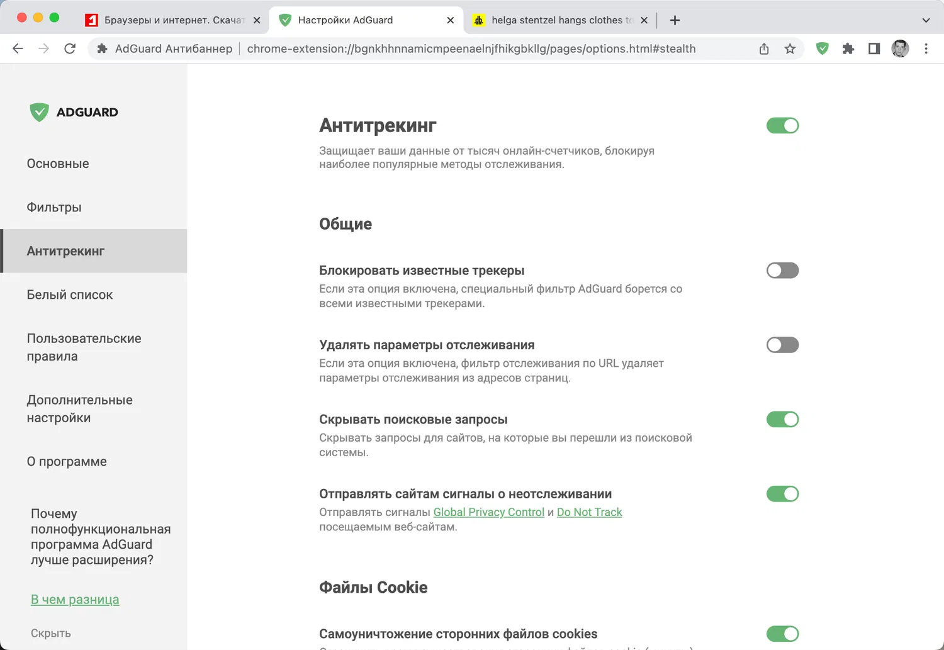Switch off the main Антитрекинг toggle

(x=782, y=126)
